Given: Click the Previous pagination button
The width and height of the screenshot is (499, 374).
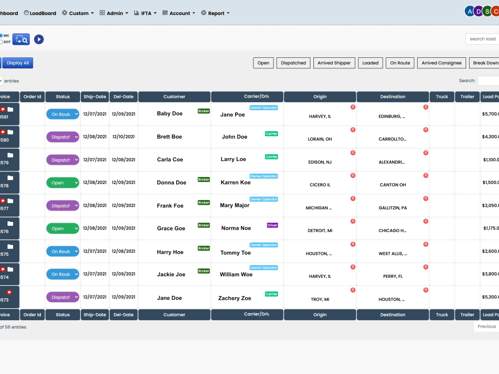Looking at the screenshot, I should [x=487, y=327].
